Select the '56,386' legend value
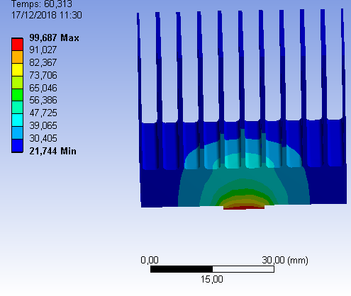Viewport: 351px width, 296px height. pos(43,100)
